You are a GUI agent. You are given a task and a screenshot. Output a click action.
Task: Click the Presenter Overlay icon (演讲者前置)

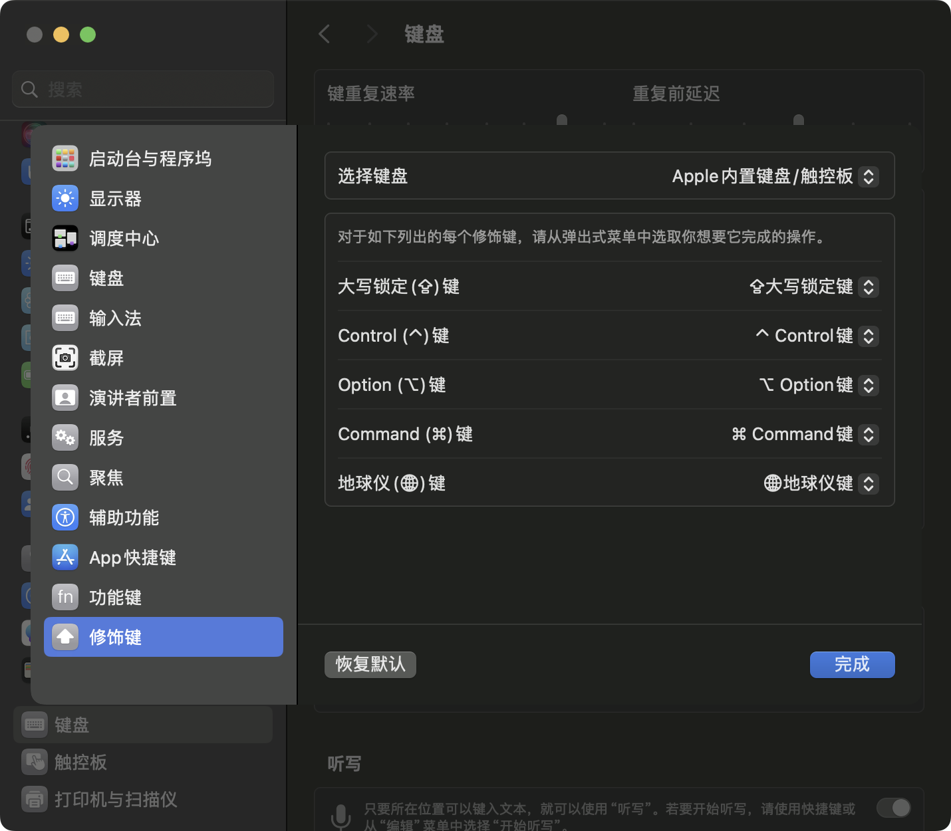[x=65, y=398]
